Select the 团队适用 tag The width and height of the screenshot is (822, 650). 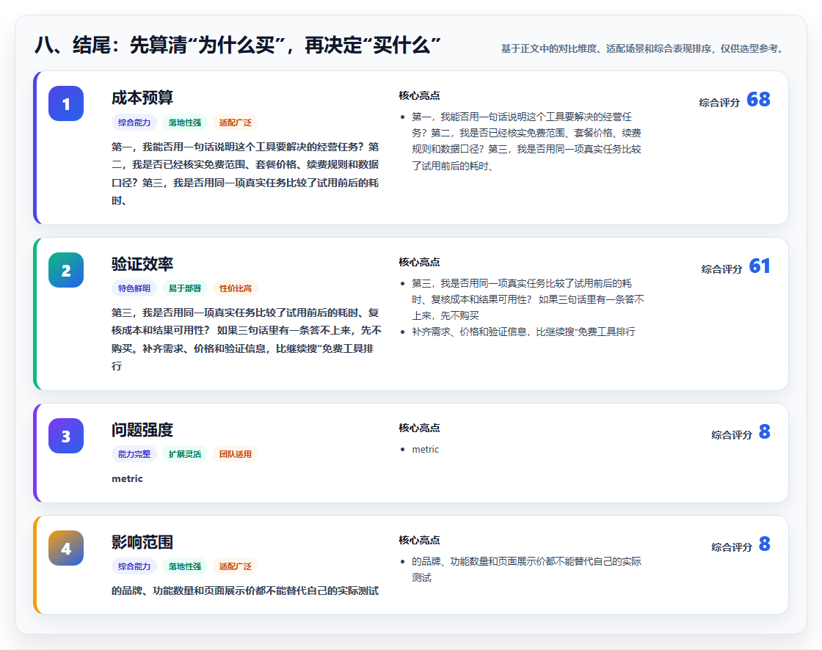pos(236,454)
